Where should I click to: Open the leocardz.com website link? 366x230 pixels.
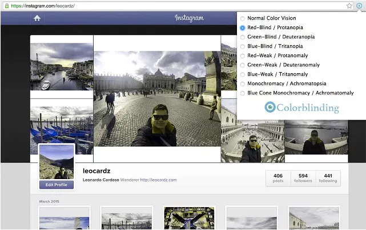(158, 180)
